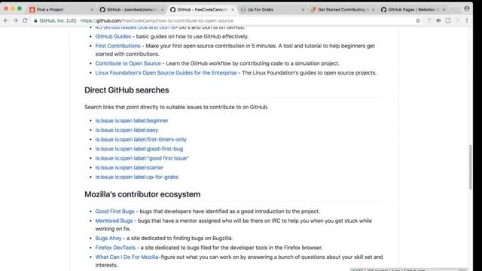Switch to the Up For Grabs tab
The height and width of the screenshot is (271, 482).
(273, 10)
